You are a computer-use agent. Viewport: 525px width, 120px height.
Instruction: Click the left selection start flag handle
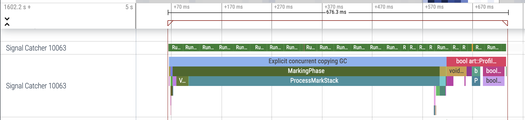(170, 23)
